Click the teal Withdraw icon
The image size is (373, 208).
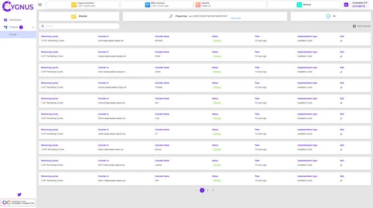[299, 4]
